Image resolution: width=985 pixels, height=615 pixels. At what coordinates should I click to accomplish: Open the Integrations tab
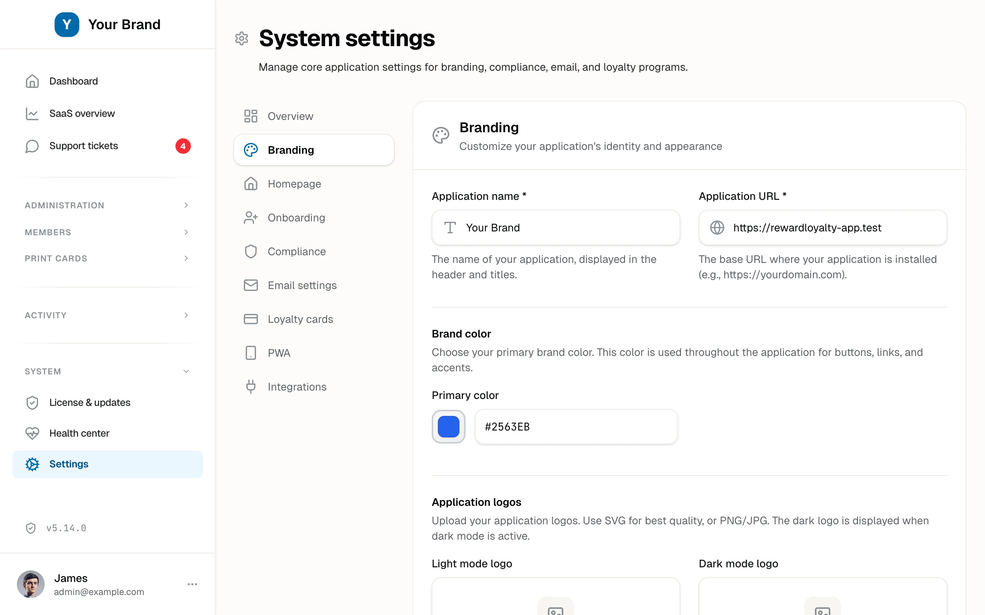(x=314, y=386)
